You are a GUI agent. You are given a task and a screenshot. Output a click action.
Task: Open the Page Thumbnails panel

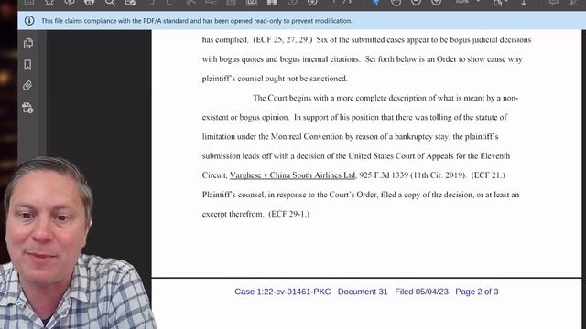click(x=28, y=43)
